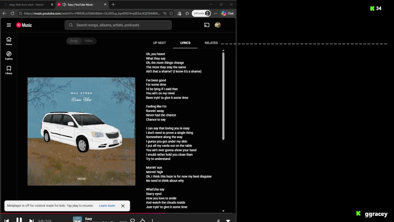Viewport: 394px width, 222px height.
Task: Toggle to Video mode
Action: [x=89, y=41]
